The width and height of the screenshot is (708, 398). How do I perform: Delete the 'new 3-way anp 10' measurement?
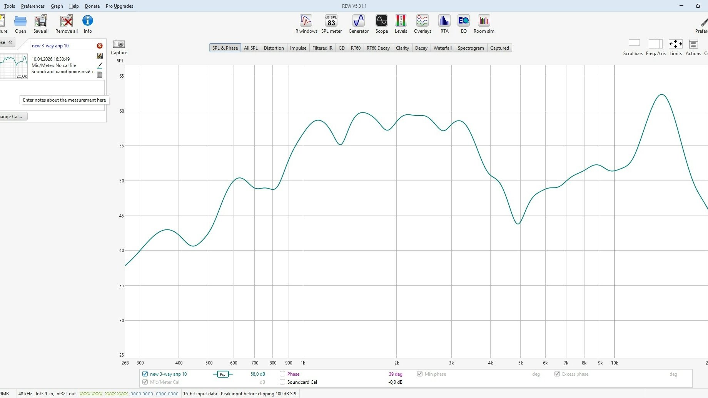[100, 46]
